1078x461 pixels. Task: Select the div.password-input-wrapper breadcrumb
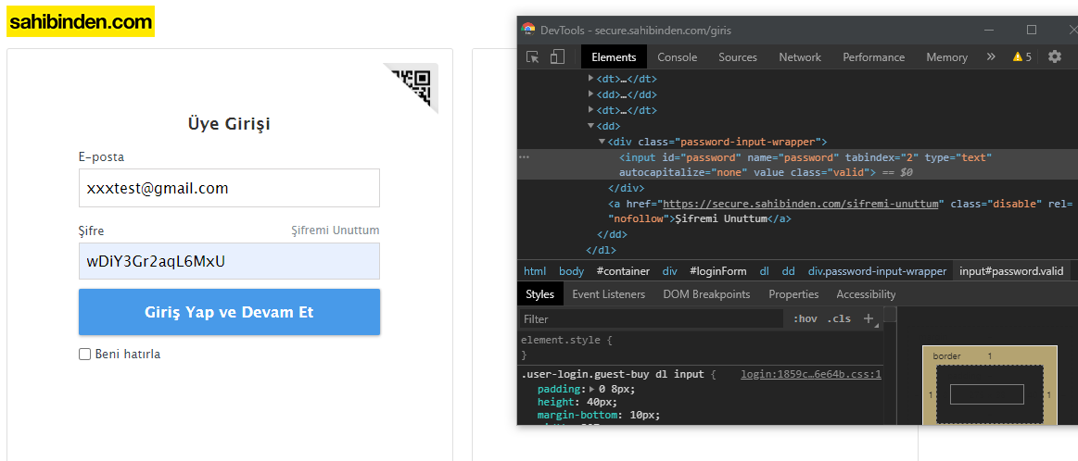tap(877, 271)
